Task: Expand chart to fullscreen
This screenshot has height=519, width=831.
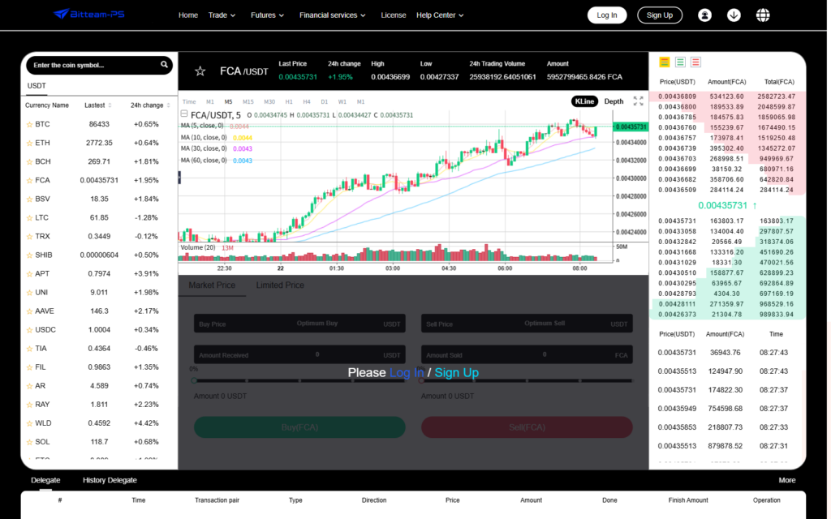Action: click(x=638, y=101)
